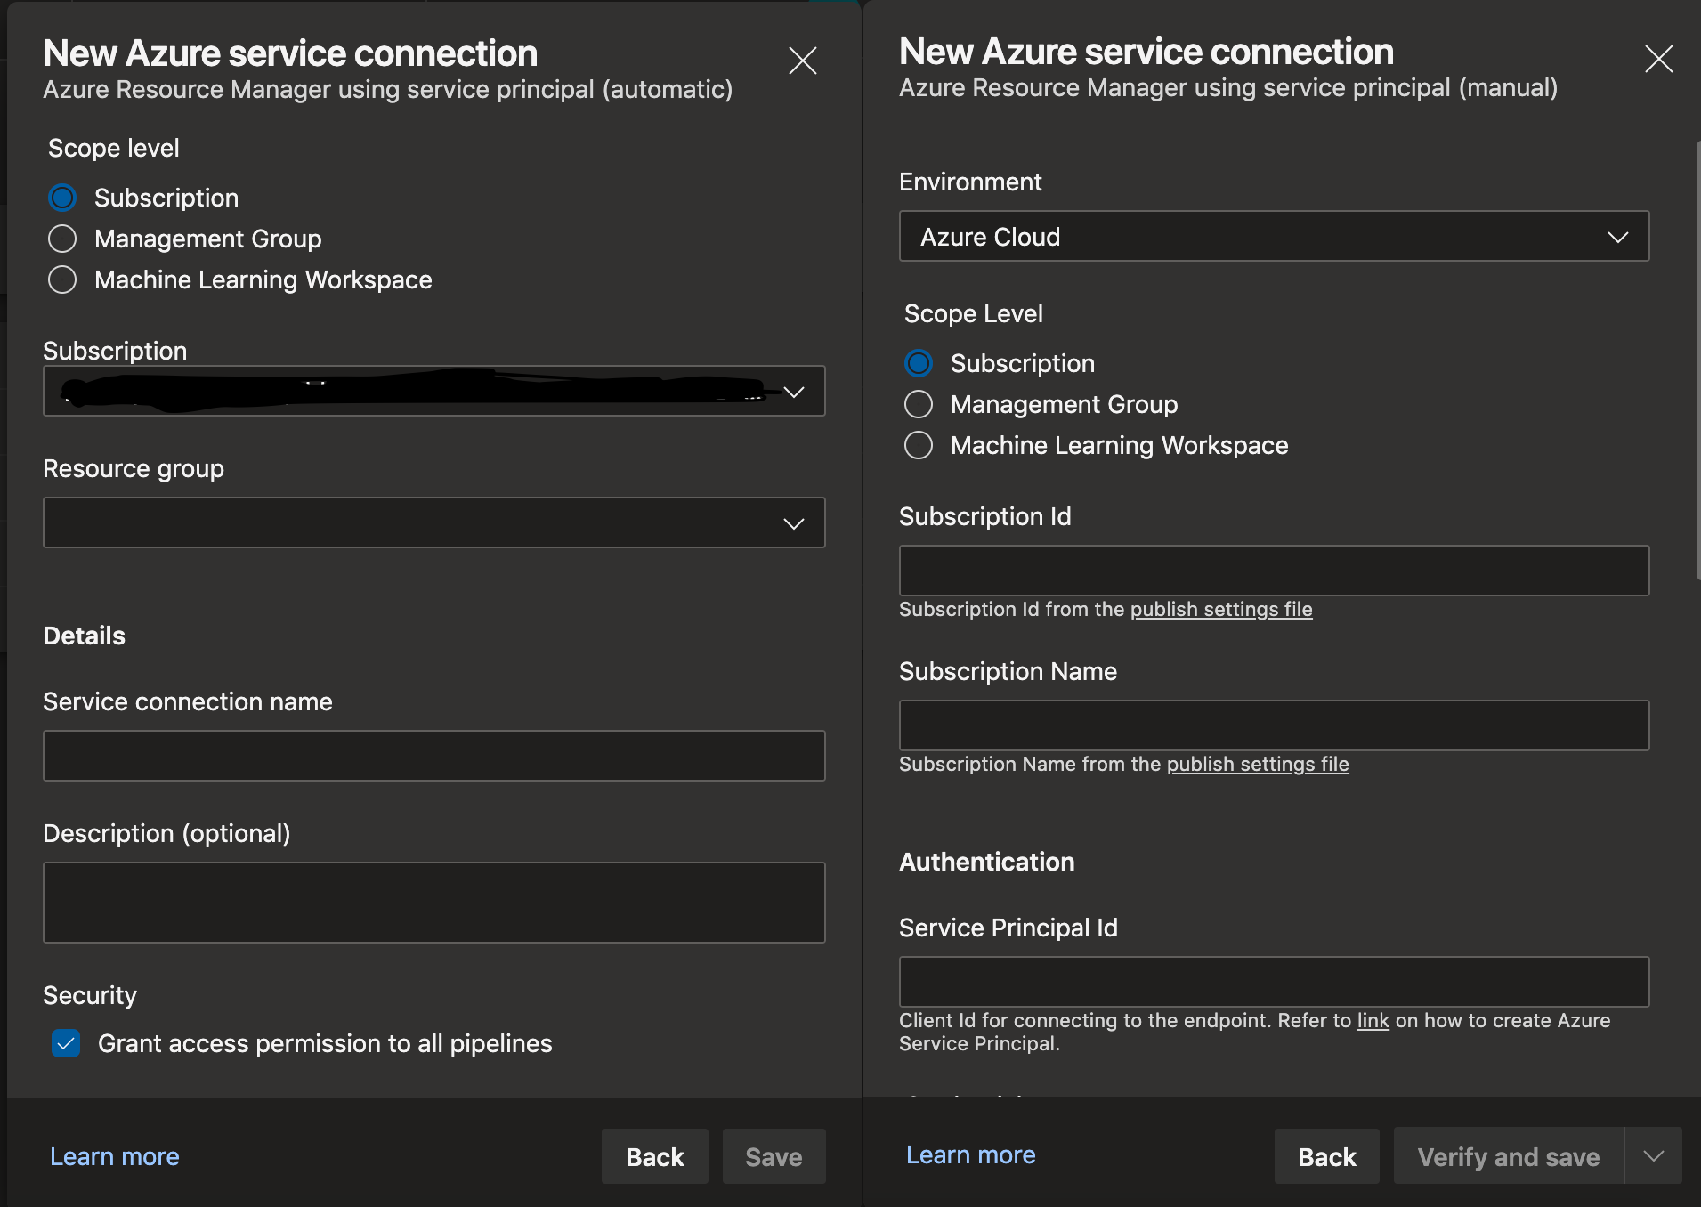Click Back button in manual panel
Viewport: 1701px width, 1207px height.
(x=1327, y=1156)
